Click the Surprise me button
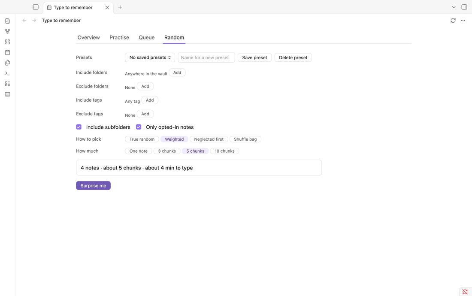This screenshot has width=472, height=296. click(93, 186)
